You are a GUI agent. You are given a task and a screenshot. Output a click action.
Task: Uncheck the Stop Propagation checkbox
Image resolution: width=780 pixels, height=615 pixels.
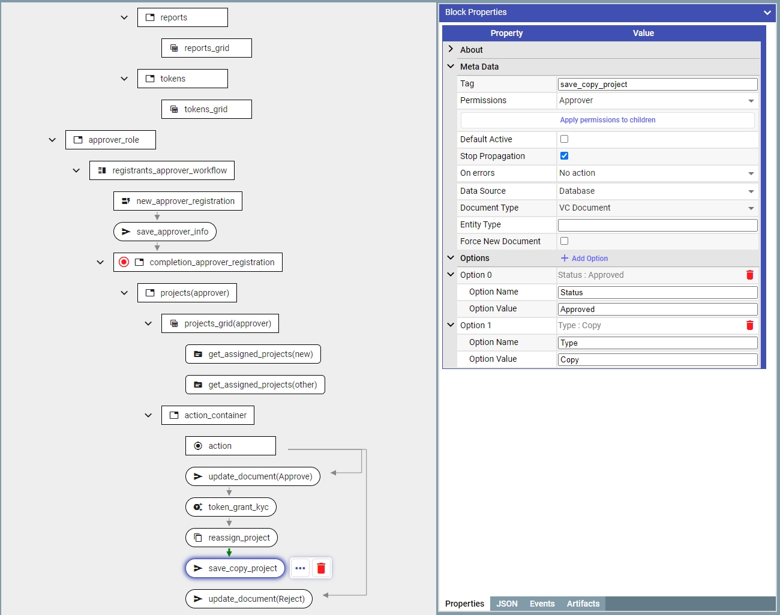564,156
